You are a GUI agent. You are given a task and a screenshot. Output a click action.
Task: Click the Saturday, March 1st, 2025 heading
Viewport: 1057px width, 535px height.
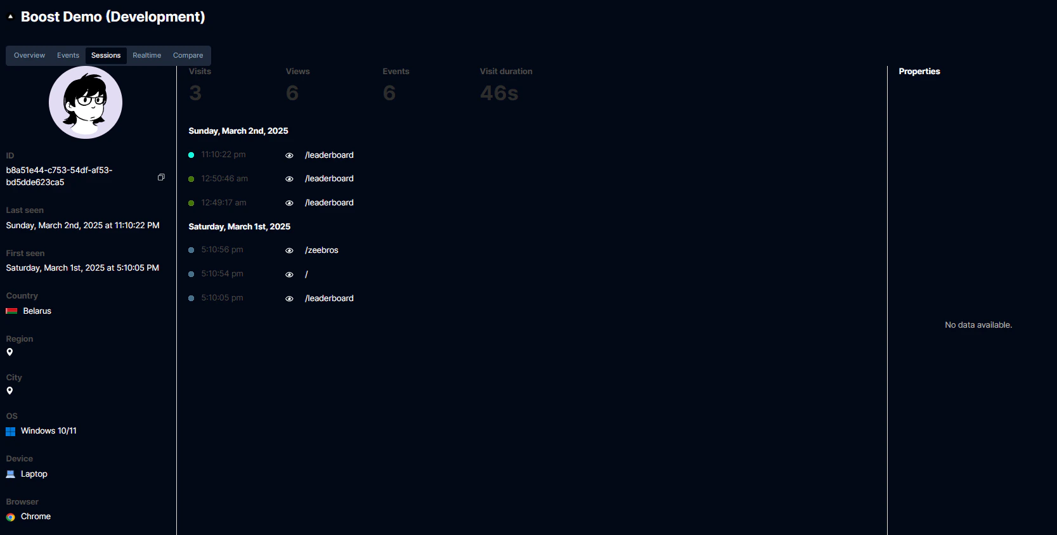coord(240,227)
